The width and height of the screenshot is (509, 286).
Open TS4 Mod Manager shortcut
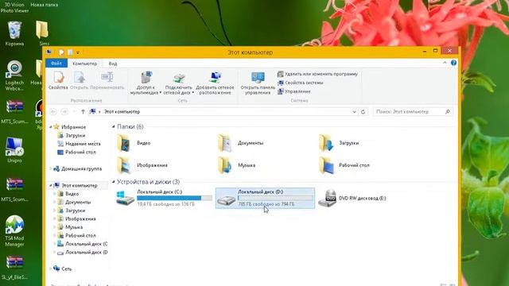pos(14,230)
